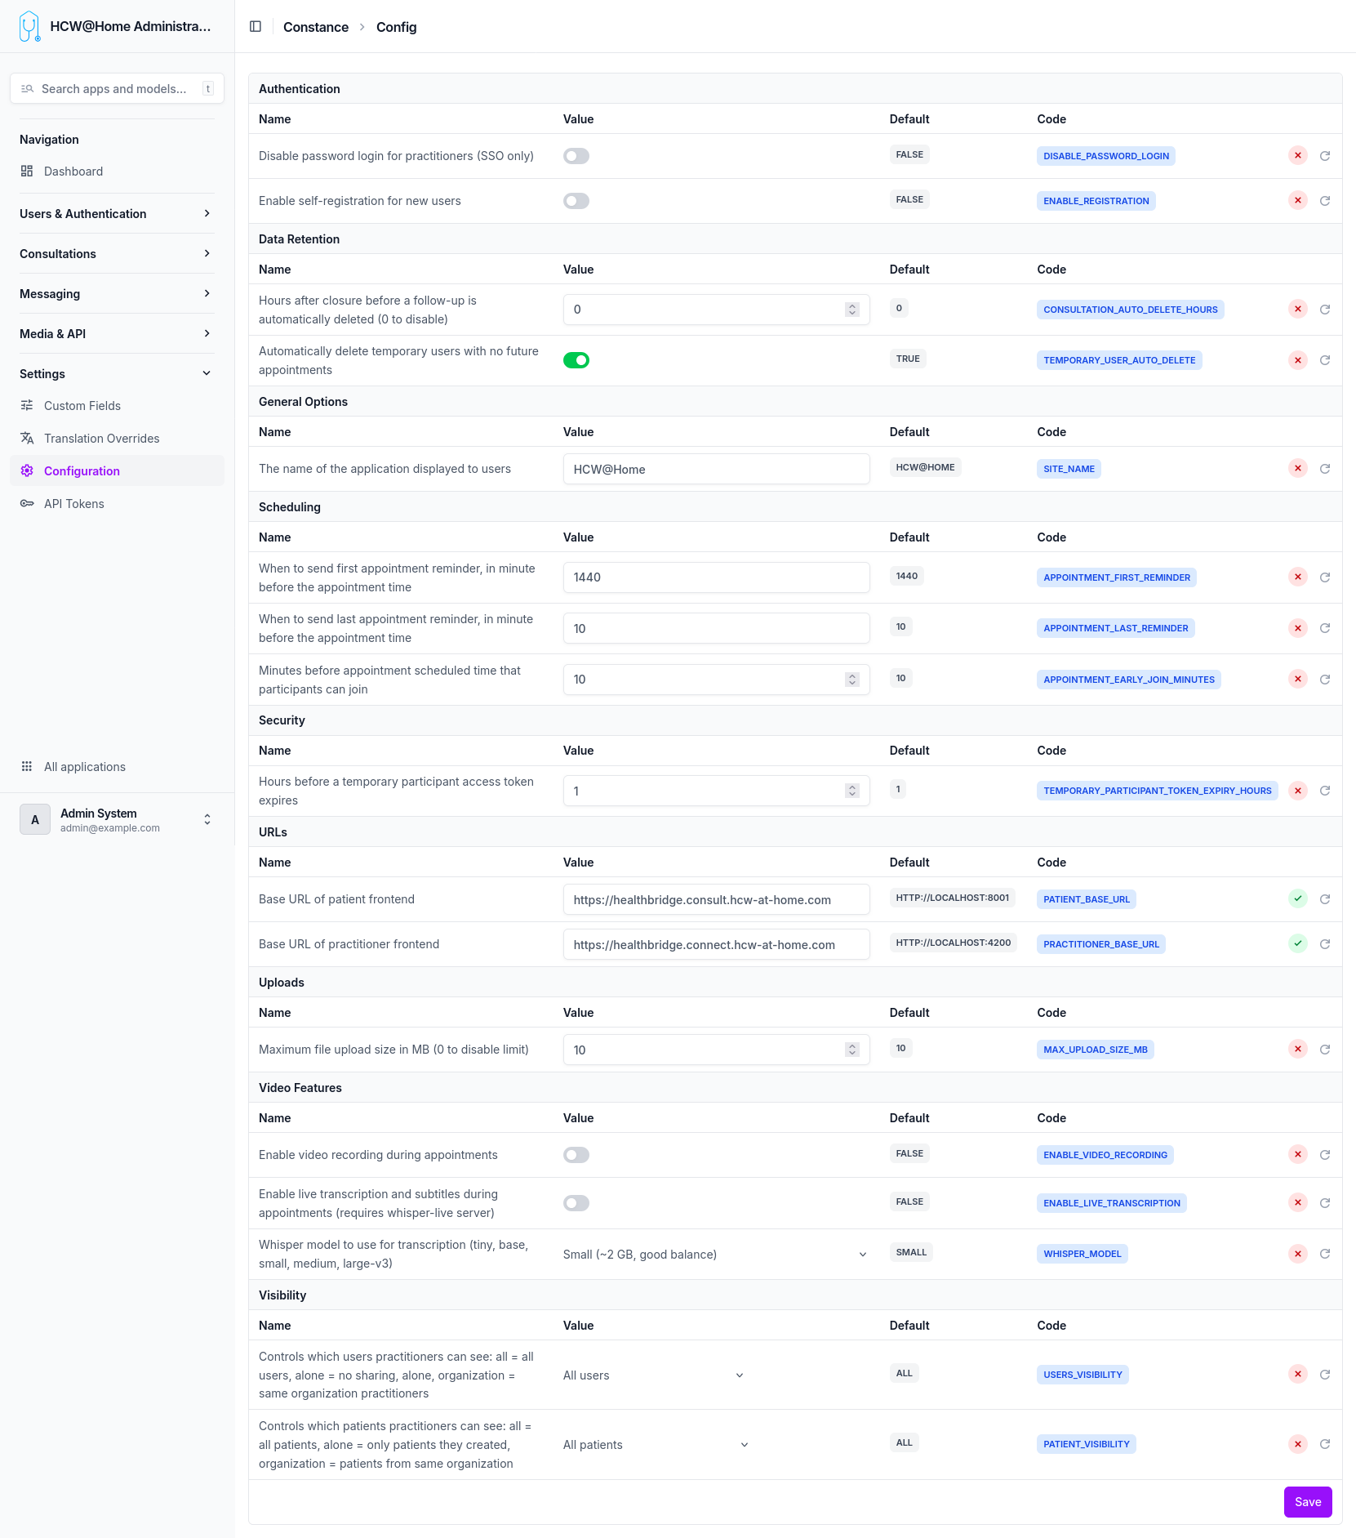The height and width of the screenshot is (1538, 1356).
Task: Click the stepper on the upload size field
Action: [852, 1050]
